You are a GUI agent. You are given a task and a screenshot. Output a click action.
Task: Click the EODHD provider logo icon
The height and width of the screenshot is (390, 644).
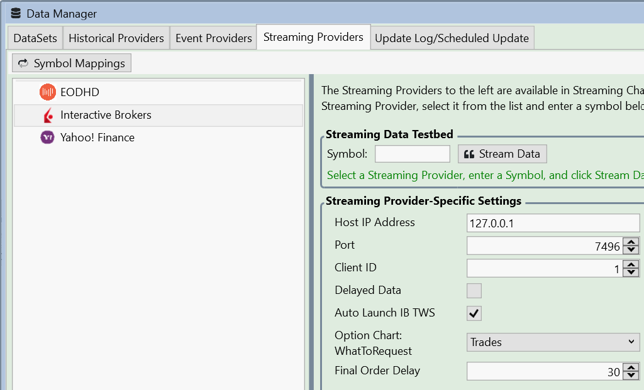coord(48,92)
